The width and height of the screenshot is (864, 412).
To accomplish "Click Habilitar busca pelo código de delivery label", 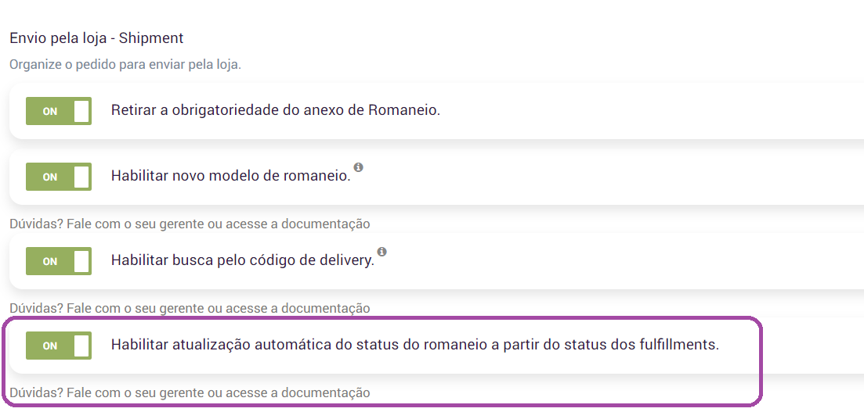I will (x=242, y=260).
